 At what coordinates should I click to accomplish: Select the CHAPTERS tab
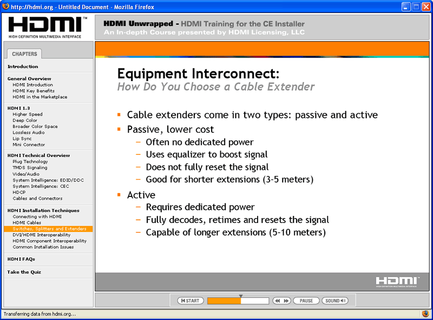[x=24, y=54]
